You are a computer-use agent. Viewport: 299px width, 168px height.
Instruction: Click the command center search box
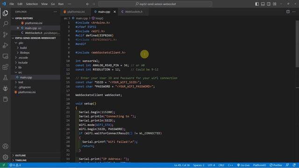[x=155, y=4]
